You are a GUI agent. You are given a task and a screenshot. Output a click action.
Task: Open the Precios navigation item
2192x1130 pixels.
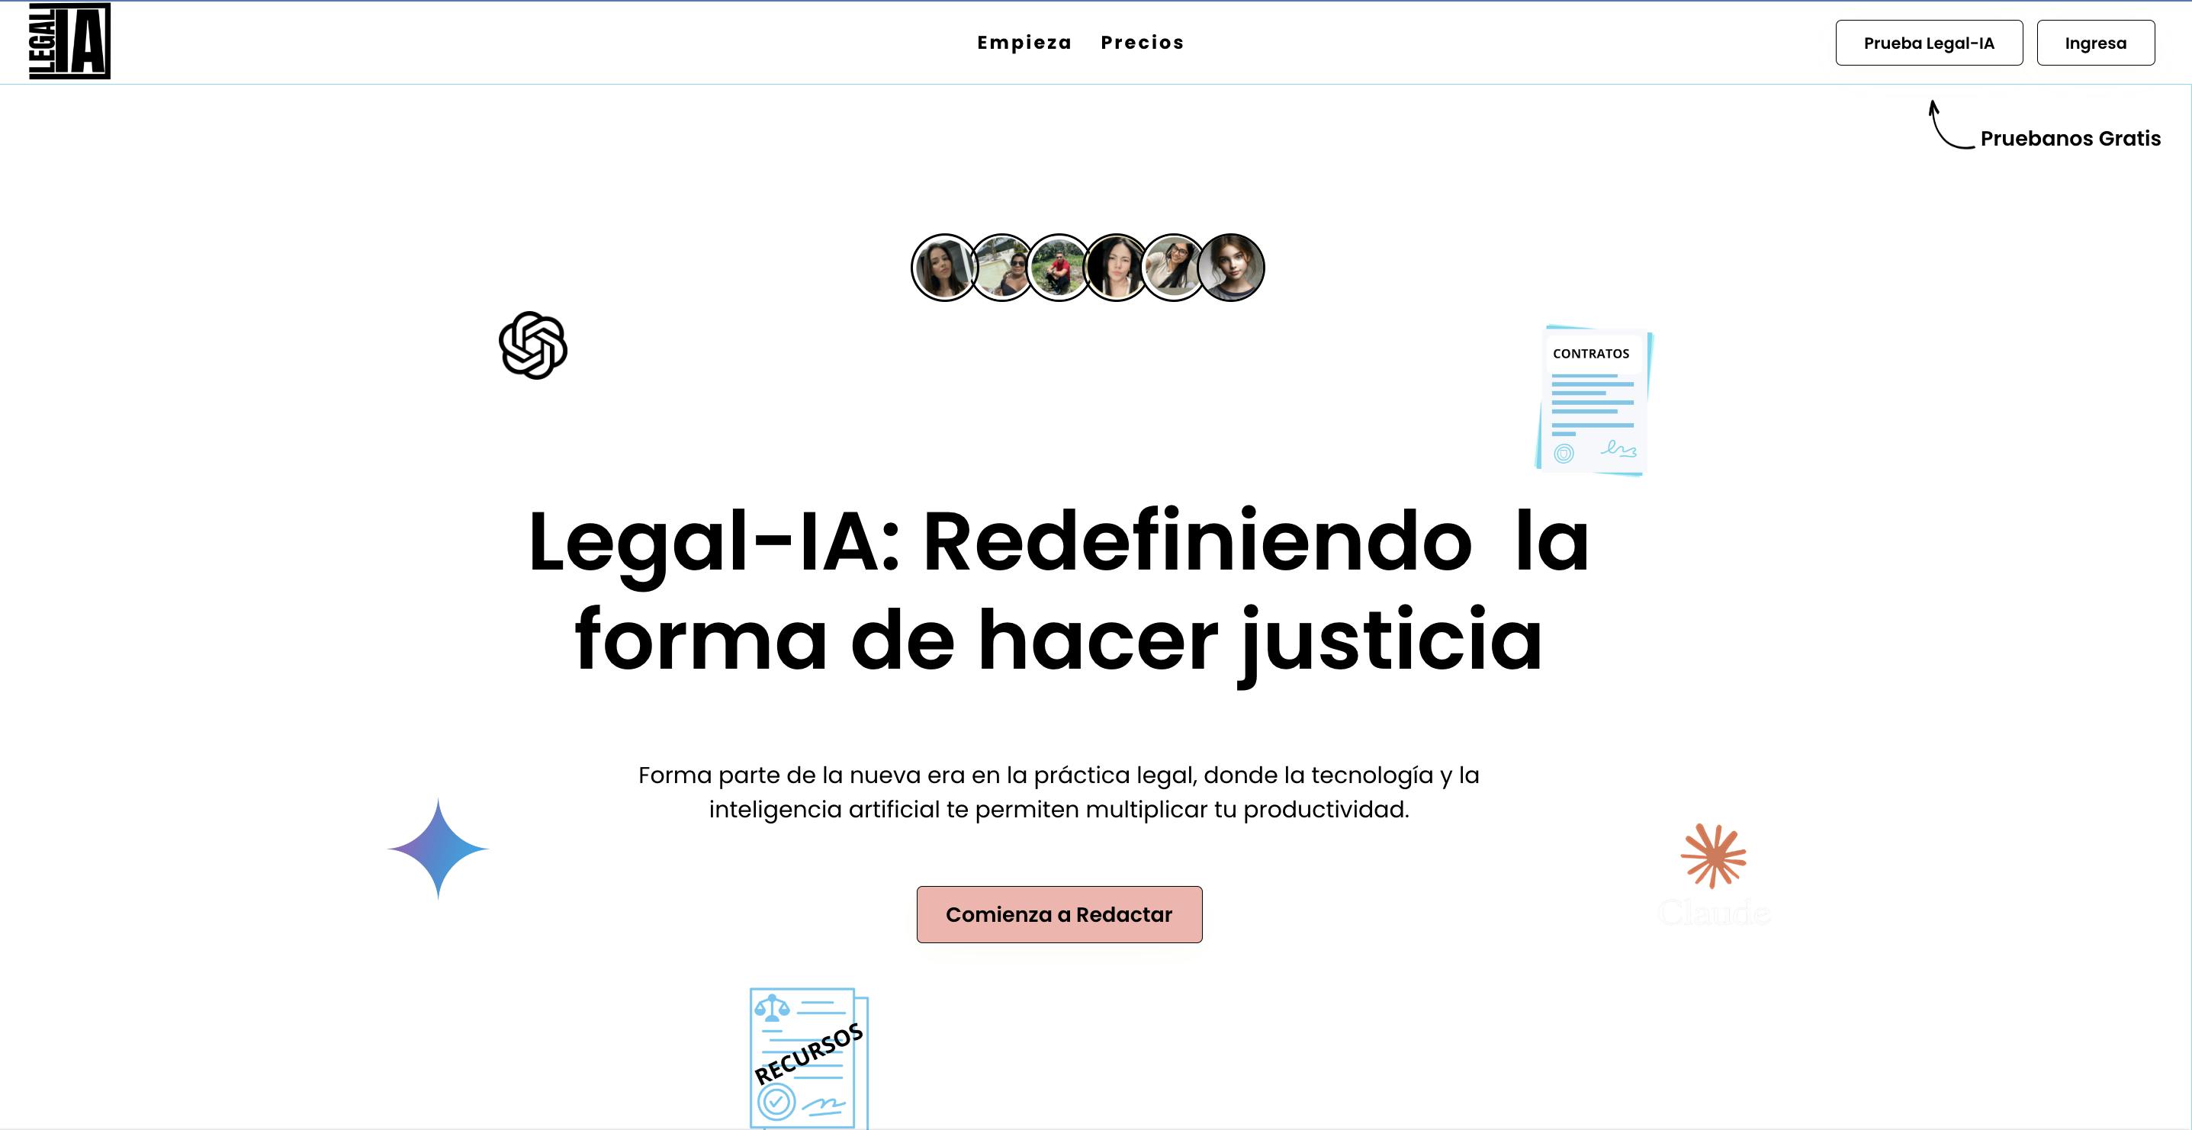tap(1142, 42)
